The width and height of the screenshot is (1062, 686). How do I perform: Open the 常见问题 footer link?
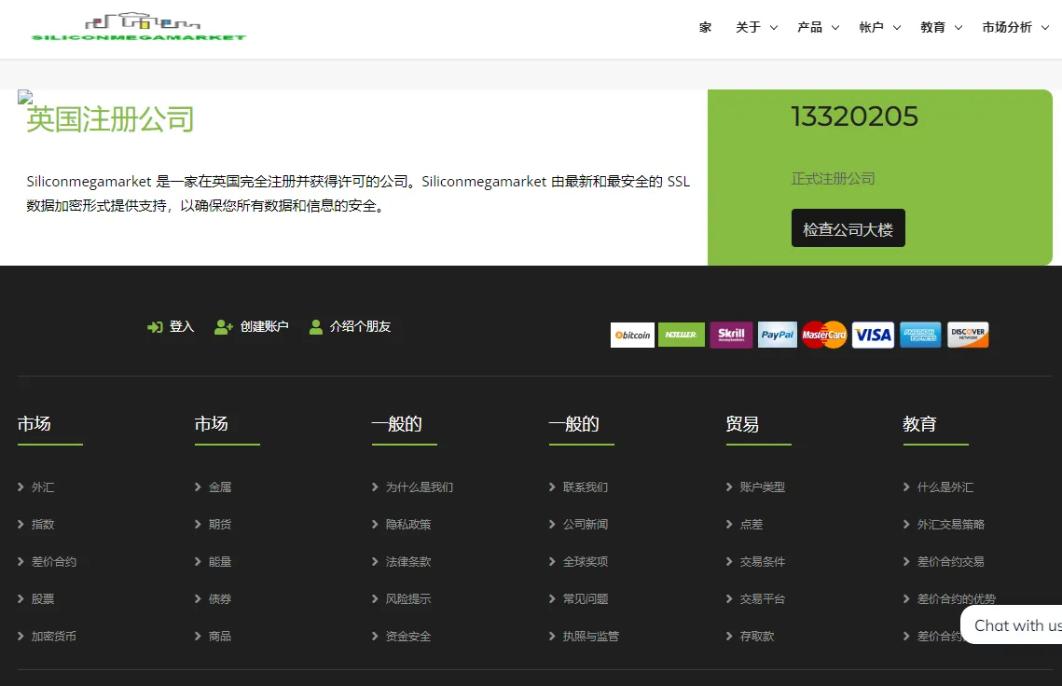click(x=586, y=598)
